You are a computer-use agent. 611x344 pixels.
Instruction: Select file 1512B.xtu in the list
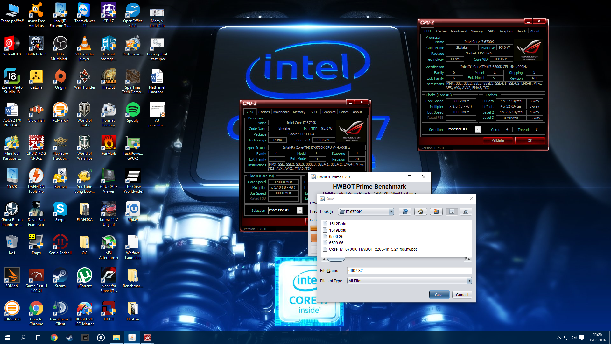tap(335, 224)
